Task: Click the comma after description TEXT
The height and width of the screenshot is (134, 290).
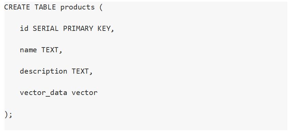Action: click(x=91, y=73)
